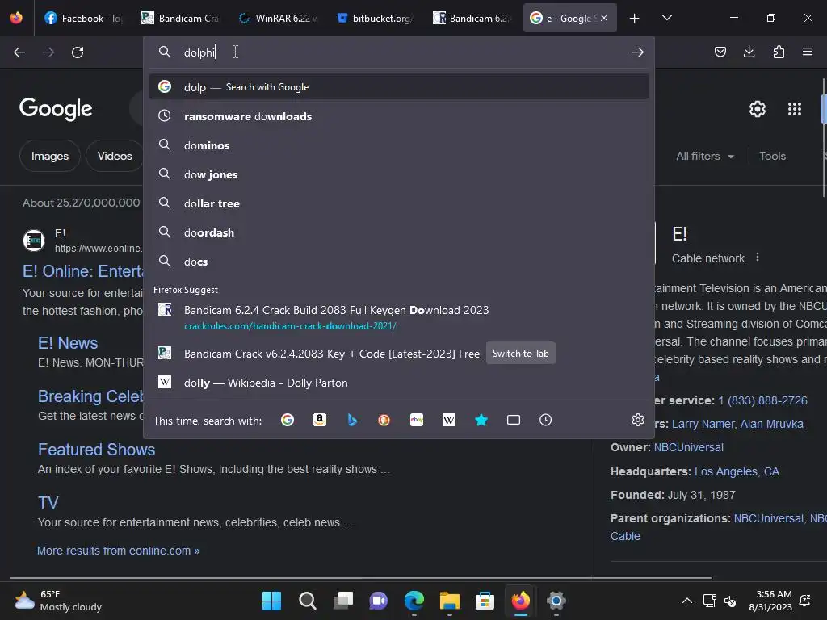Image resolution: width=827 pixels, height=620 pixels.
Task: Search this time with Google icon
Action: [288, 420]
